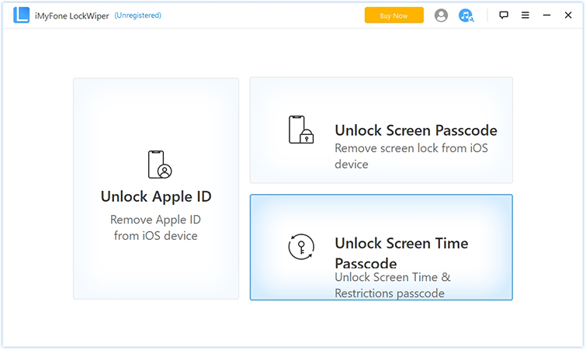This screenshot has height=350, width=586.
Task: Open the hamburger menu
Action: point(525,15)
